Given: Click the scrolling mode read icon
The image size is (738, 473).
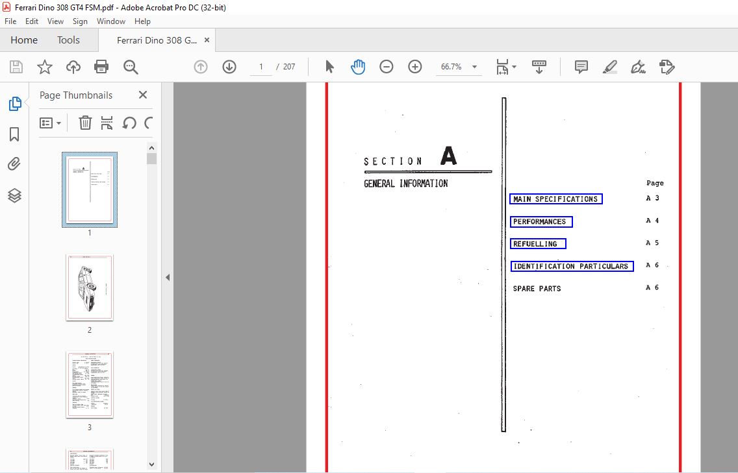Looking at the screenshot, I should click(539, 67).
